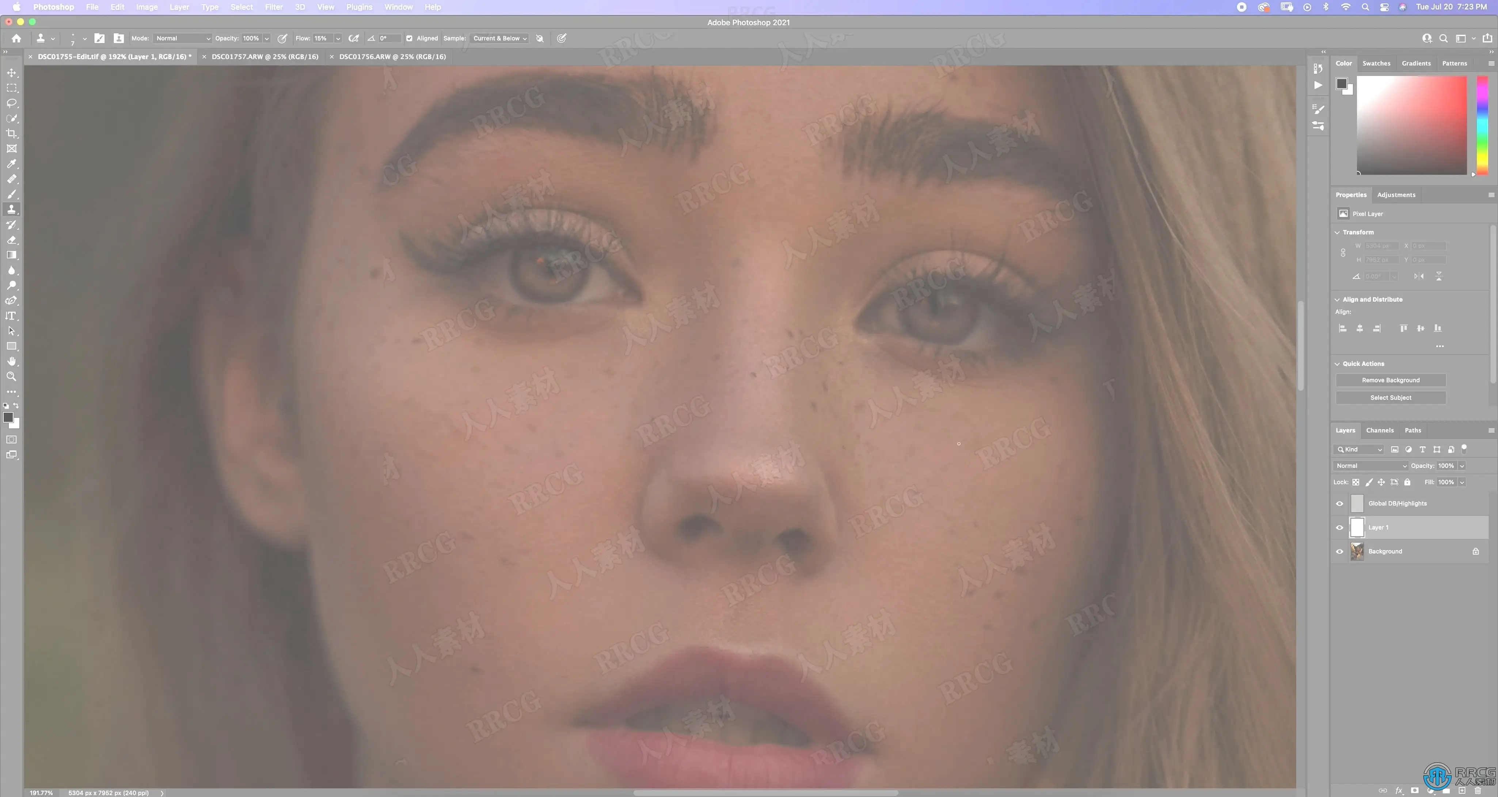This screenshot has width=1498, height=797.
Task: Open the layer Fill dropdown arrow
Action: coord(1462,482)
